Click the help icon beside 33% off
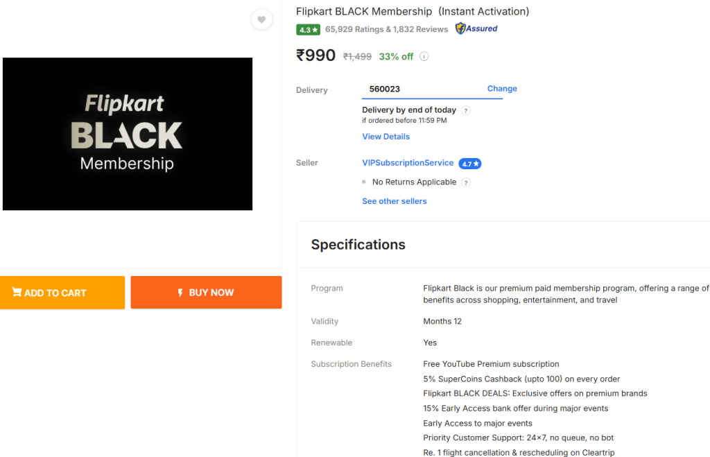 pos(424,56)
